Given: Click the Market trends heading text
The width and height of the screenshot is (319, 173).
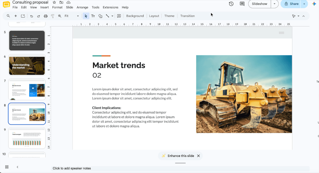Looking at the screenshot, I should coord(119,65).
